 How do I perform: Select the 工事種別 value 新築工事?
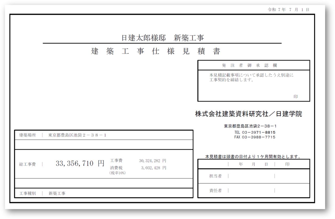pos(57,194)
